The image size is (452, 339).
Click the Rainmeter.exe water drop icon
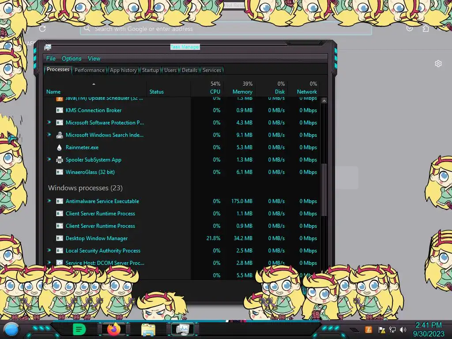click(60, 147)
